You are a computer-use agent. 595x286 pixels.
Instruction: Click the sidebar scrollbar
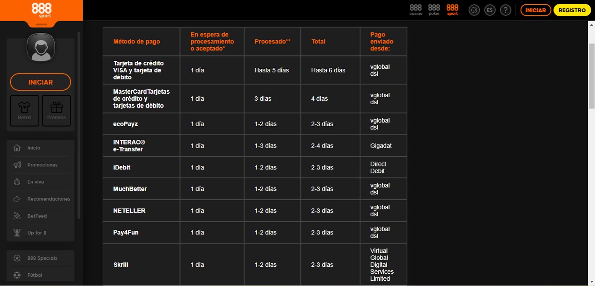pyautogui.click(x=79, y=125)
